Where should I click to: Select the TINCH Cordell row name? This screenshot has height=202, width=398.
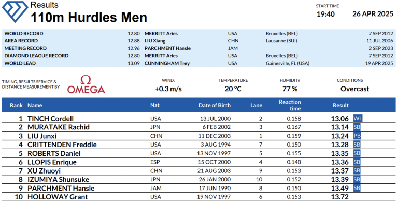(50, 119)
